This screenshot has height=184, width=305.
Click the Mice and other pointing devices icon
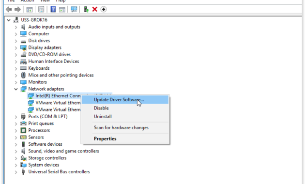coord(23,75)
